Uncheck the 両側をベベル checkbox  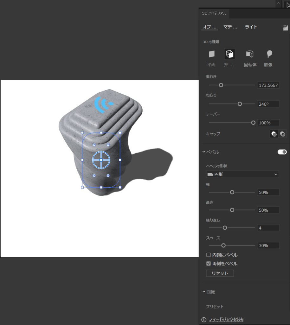[x=209, y=263]
